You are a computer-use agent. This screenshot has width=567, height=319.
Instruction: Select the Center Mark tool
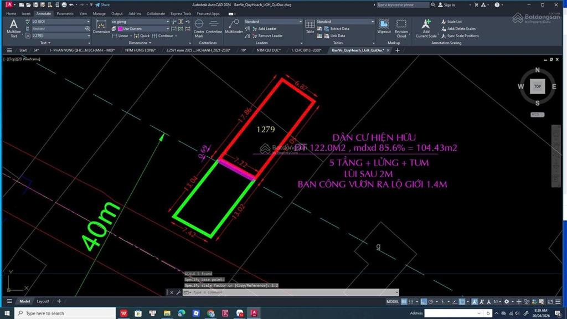[x=199, y=28]
